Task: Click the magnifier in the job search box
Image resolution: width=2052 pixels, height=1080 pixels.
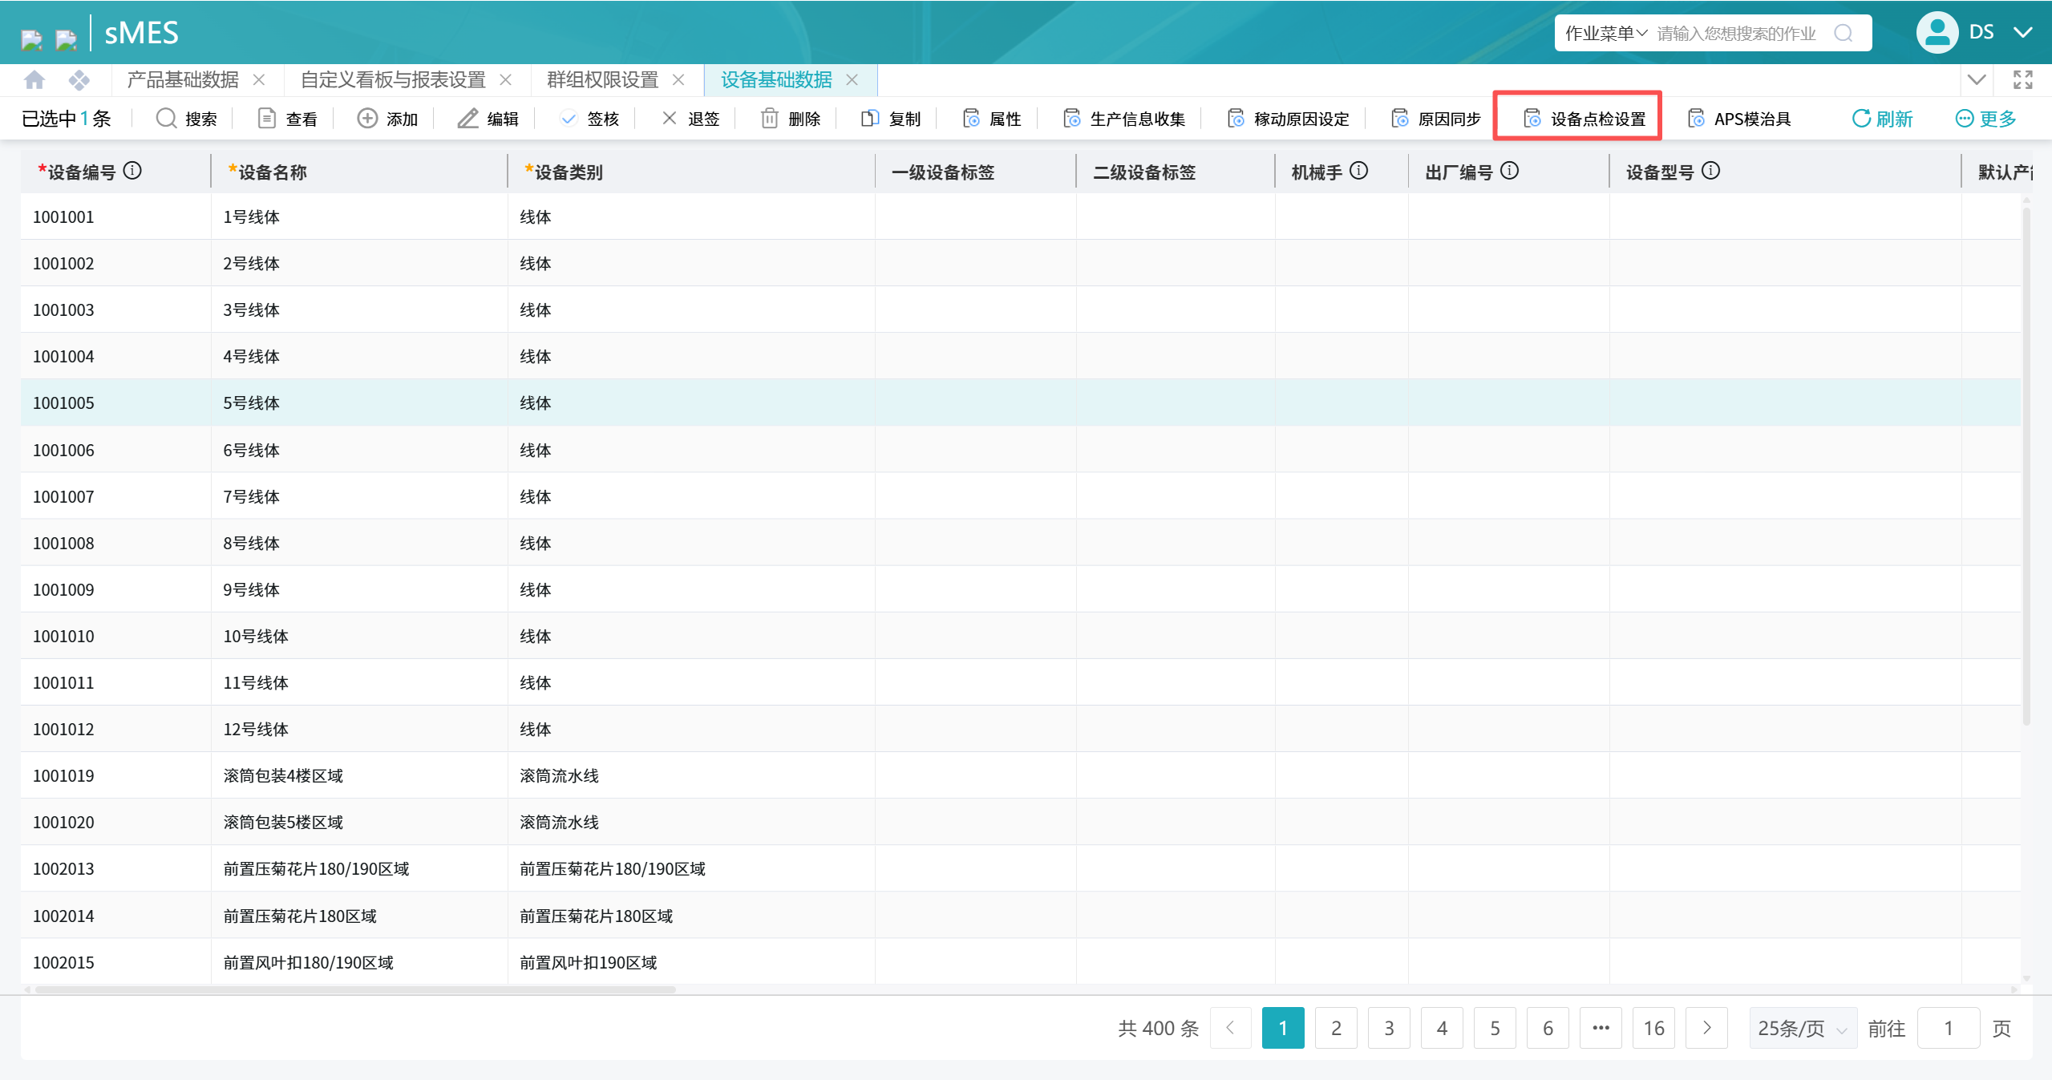Action: coord(1844,33)
